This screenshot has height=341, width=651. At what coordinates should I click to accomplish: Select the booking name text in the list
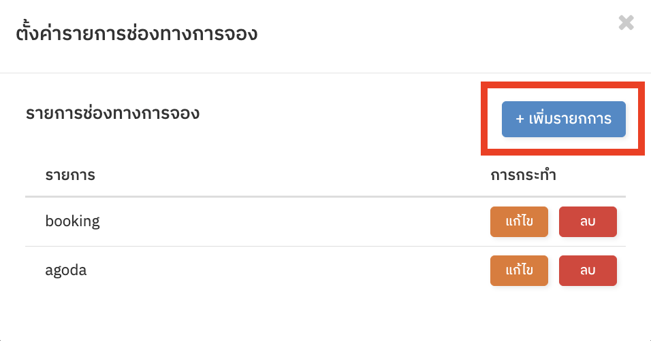click(73, 221)
